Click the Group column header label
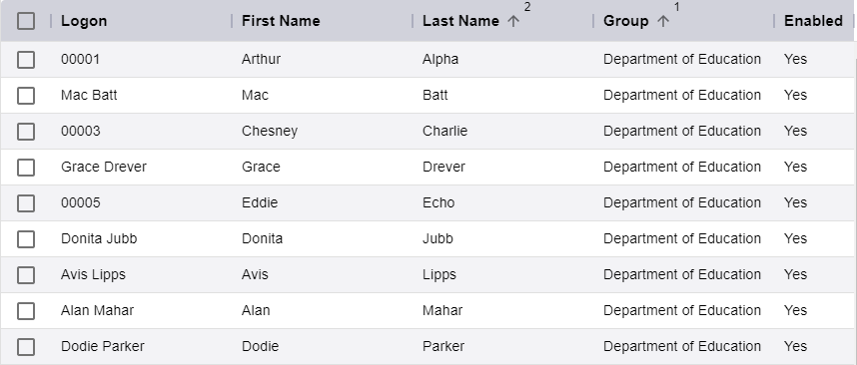The image size is (857, 365). click(x=626, y=21)
